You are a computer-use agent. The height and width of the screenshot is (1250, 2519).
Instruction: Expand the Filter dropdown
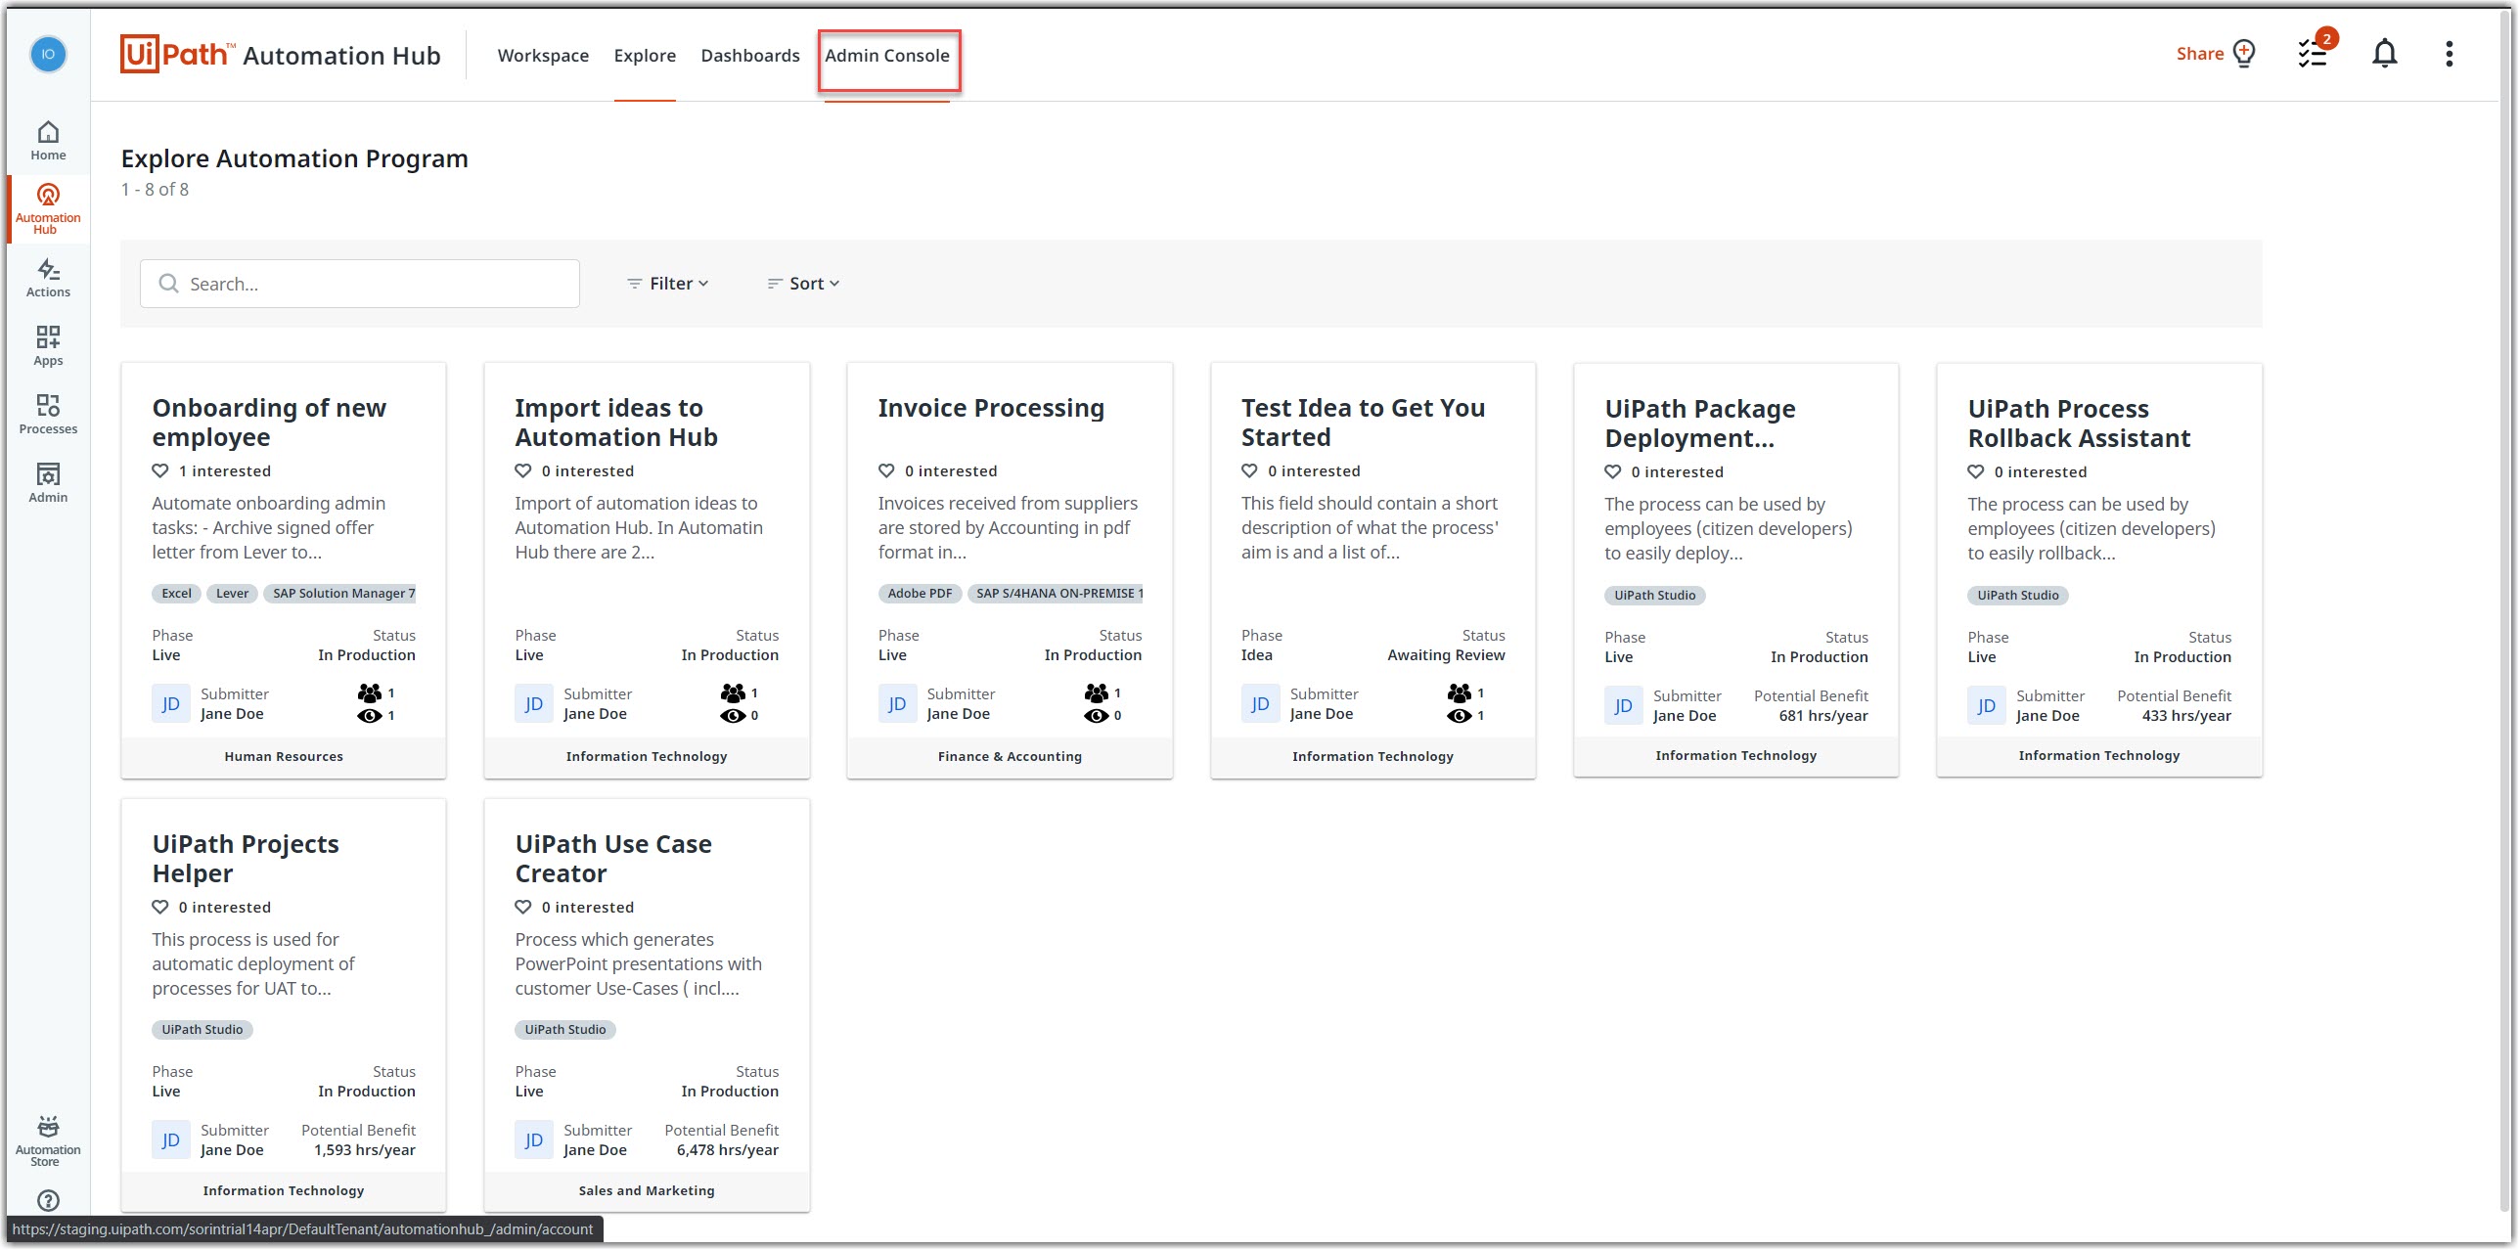click(668, 284)
